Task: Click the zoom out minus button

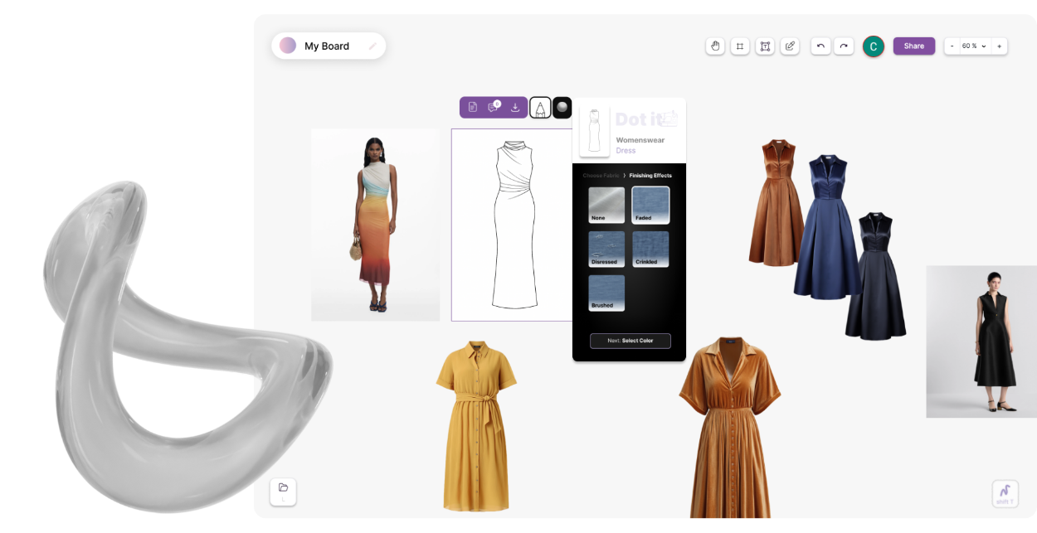Action: (952, 46)
